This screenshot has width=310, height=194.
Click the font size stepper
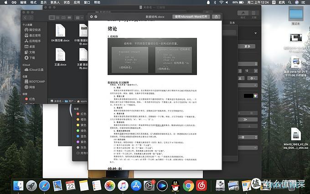(x=240, y=71)
